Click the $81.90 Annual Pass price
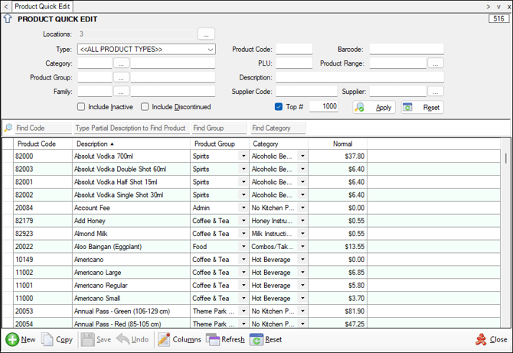The height and width of the screenshot is (353, 513). pyautogui.click(x=338, y=311)
